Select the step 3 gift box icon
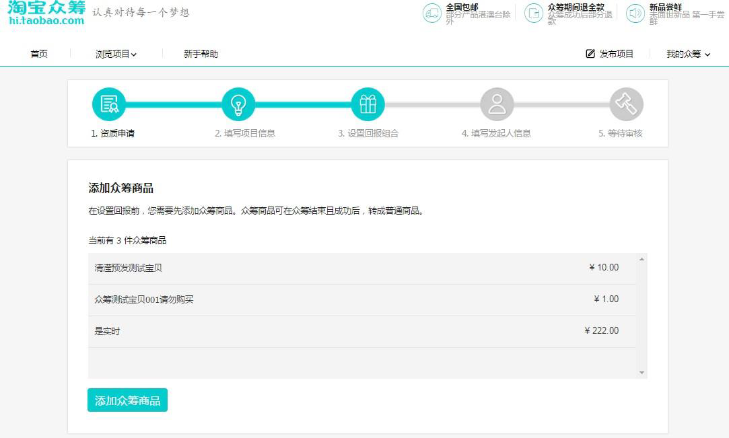Viewport: 729px width, 438px height. click(x=368, y=104)
